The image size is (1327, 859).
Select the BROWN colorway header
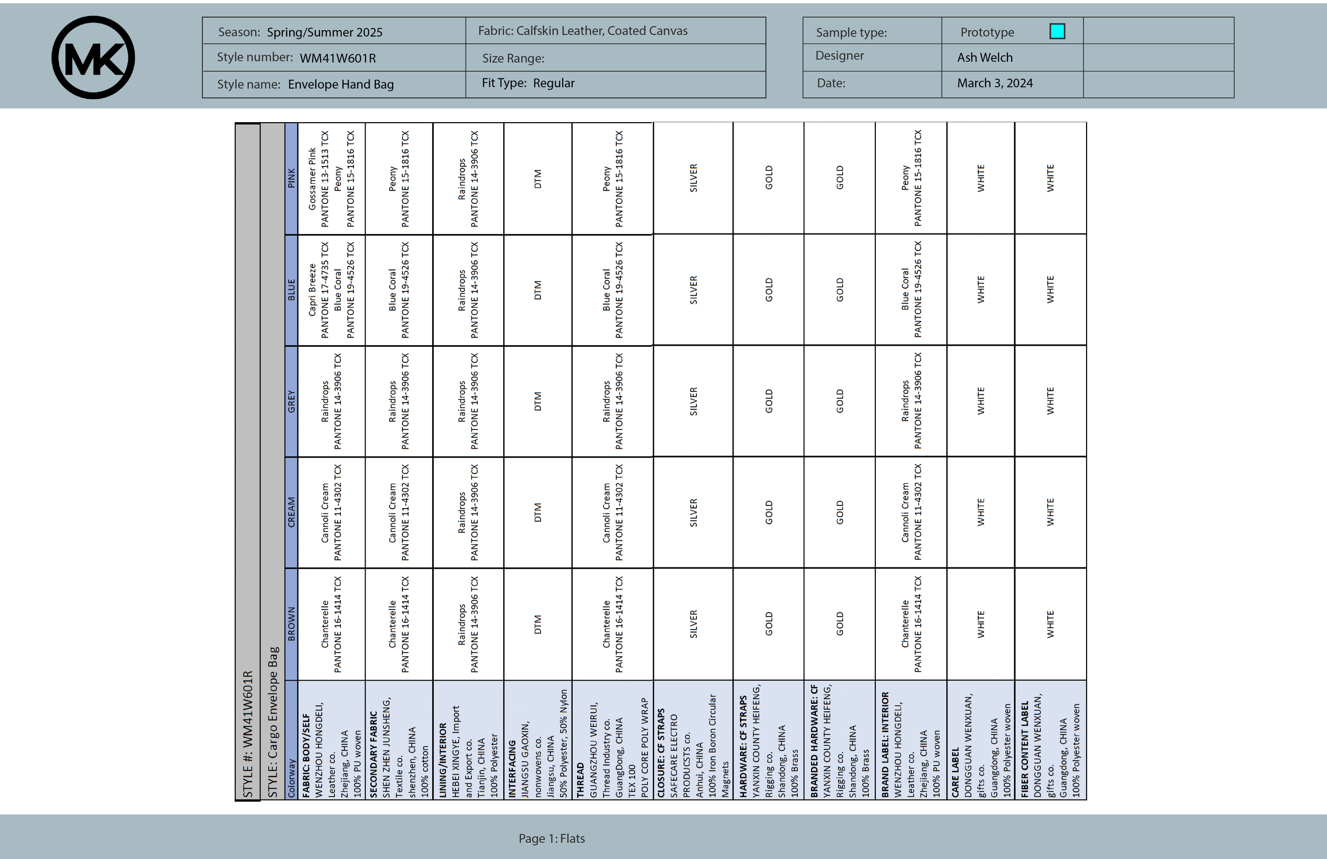click(x=291, y=624)
